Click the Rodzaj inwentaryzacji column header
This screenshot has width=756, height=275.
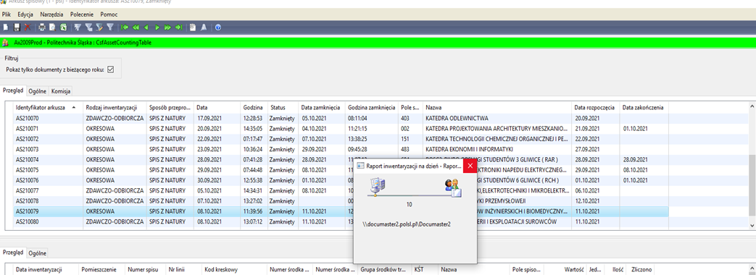pos(114,107)
